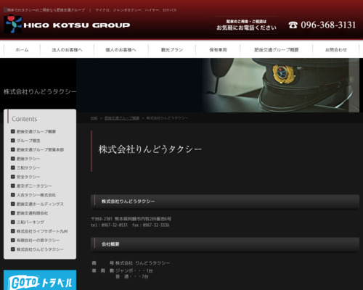Image resolution: width=363 pixels, height=290 pixels.
Task: Click the 普通・・・7台 text
Action: [132, 276]
